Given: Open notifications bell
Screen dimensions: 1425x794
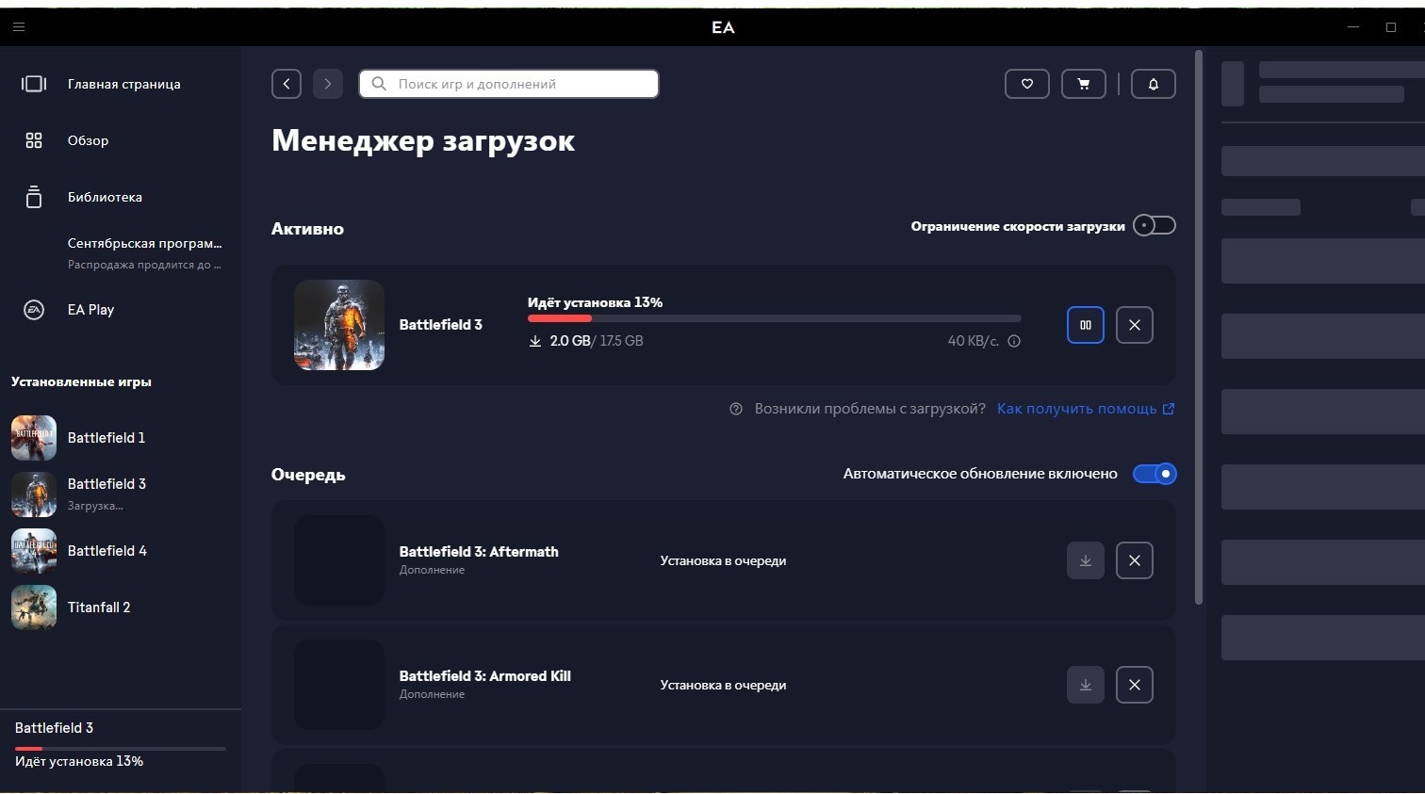Looking at the screenshot, I should pos(1153,84).
